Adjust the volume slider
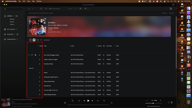Image resolution: width=192 pixels, height=108 pixels. tap(154, 103)
